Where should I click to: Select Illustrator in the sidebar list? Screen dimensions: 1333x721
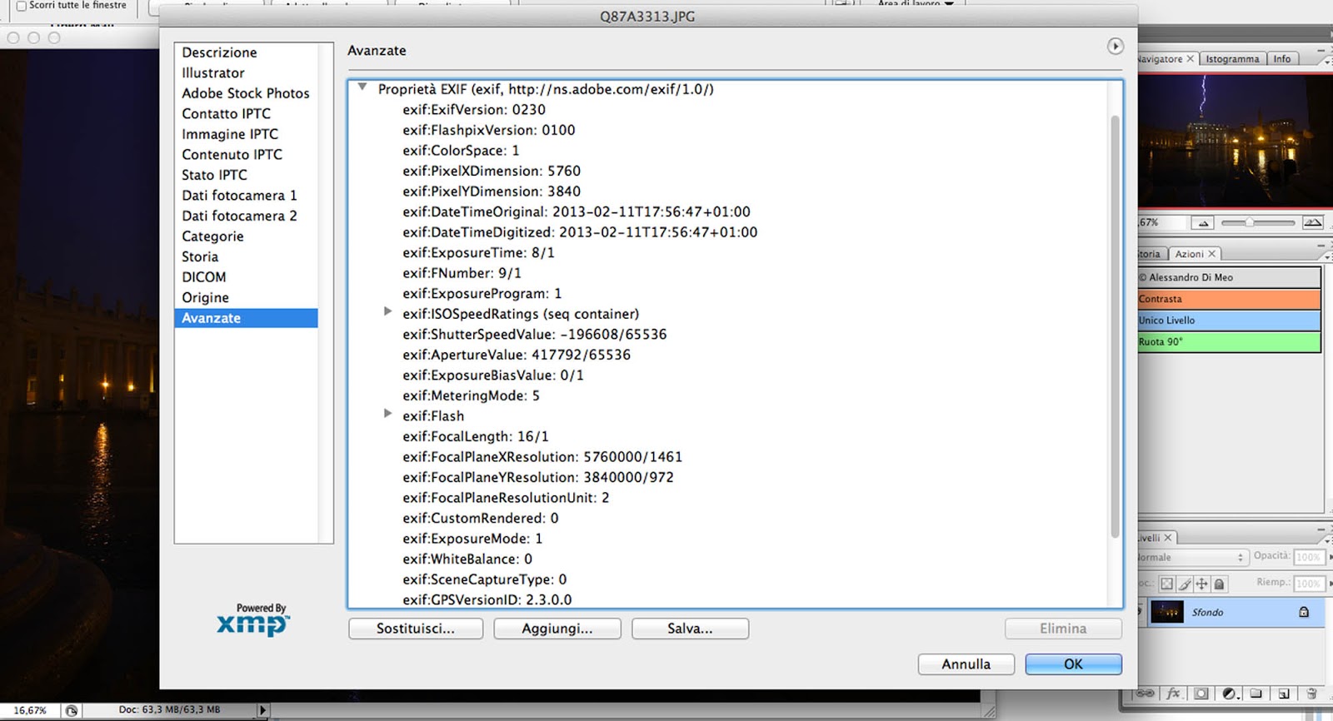[246, 73]
